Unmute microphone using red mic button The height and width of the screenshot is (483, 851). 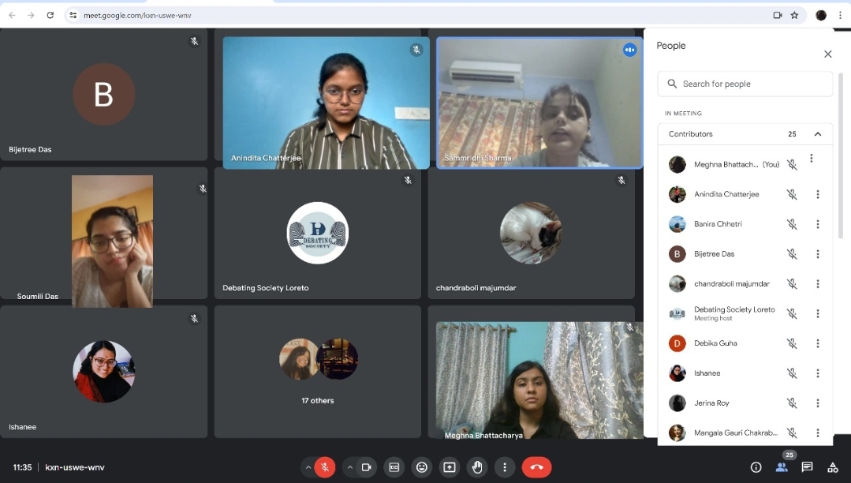(325, 467)
